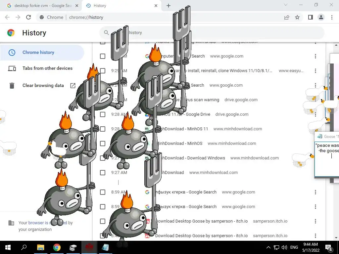339x254 pixels.
Task: Open the Chrome profile avatar
Action: [321, 17]
